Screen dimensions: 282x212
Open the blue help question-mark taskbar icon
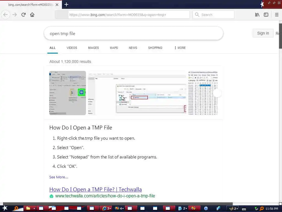coord(206,208)
